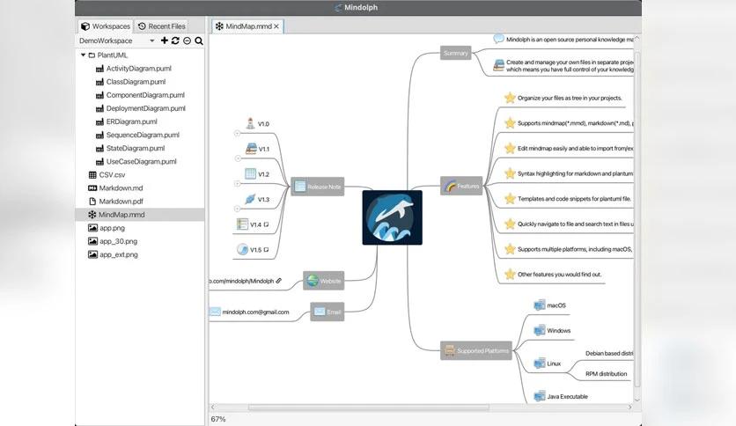Select app.png in the file tree
Image resolution: width=736 pixels, height=426 pixels.
click(107, 228)
